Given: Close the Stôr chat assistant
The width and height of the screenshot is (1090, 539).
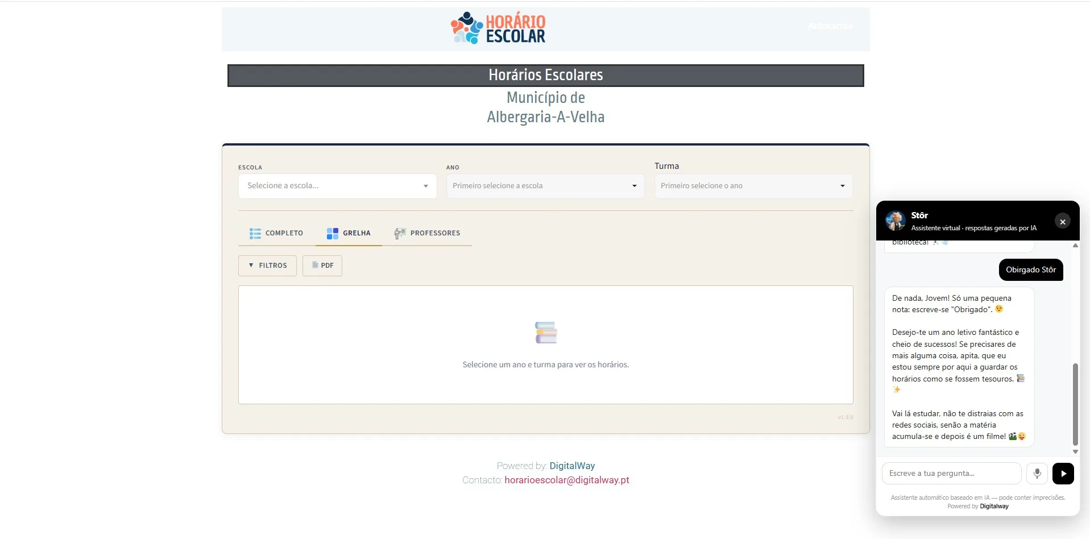Looking at the screenshot, I should pyautogui.click(x=1062, y=221).
